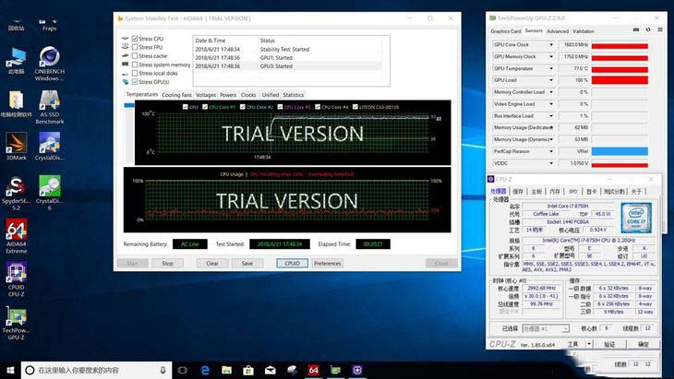
Task: Expand Video Engine Load sensor dropdown
Action: point(551,104)
